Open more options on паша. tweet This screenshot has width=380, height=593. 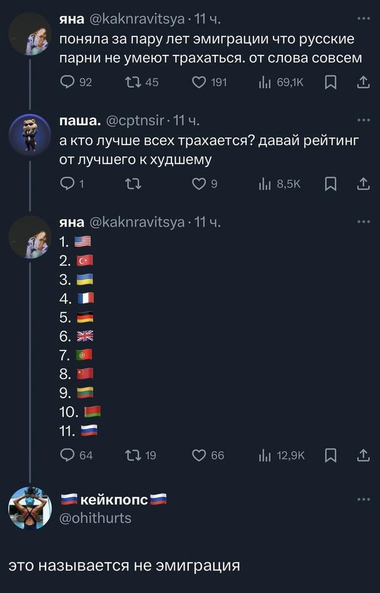click(x=363, y=120)
